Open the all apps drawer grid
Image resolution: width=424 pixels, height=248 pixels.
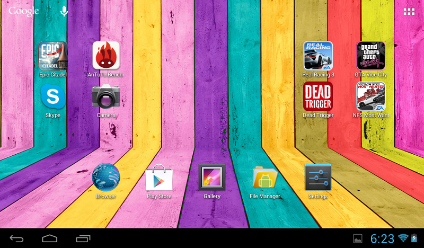point(409,12)
